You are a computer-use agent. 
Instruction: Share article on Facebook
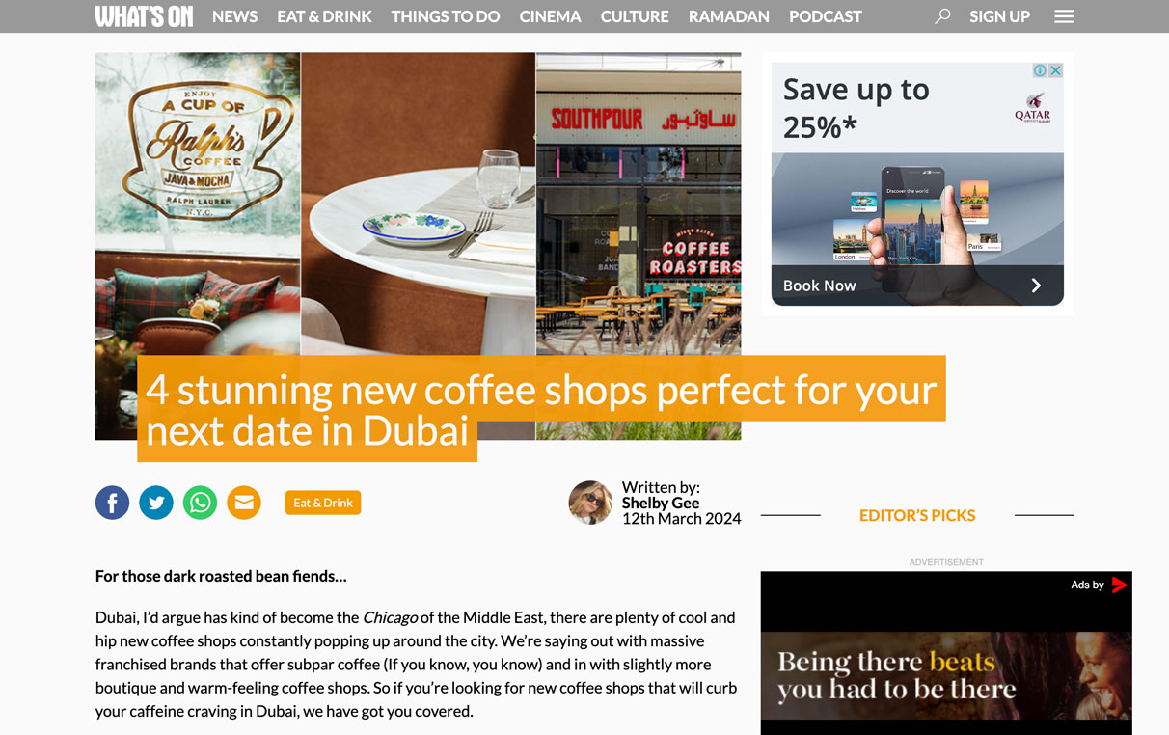point(112,503)
